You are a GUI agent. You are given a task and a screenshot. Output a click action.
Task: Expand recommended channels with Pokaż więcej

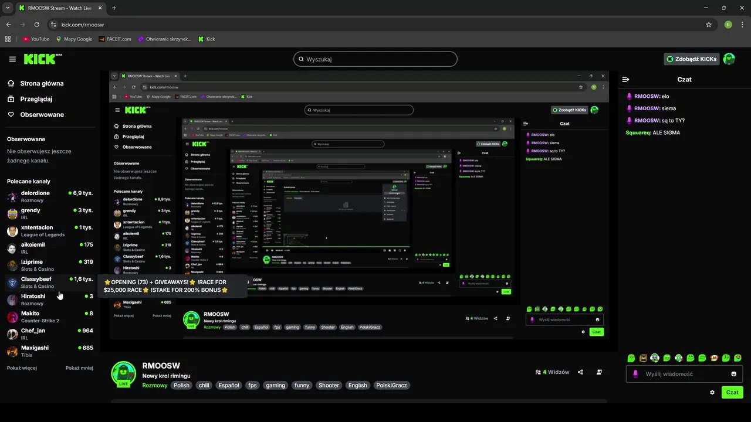point(22,368)
